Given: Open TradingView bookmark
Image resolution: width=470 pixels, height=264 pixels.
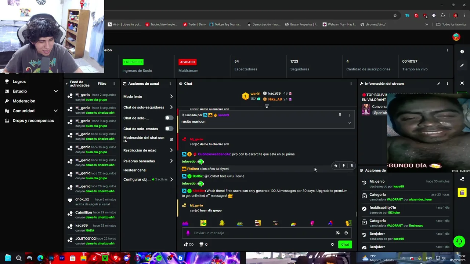Looking at the screenshot, I should click(161, 25).
